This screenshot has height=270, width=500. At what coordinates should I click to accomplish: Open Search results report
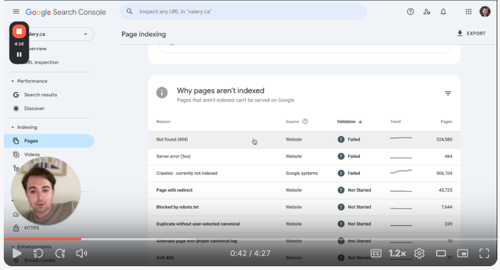point(41,95)
